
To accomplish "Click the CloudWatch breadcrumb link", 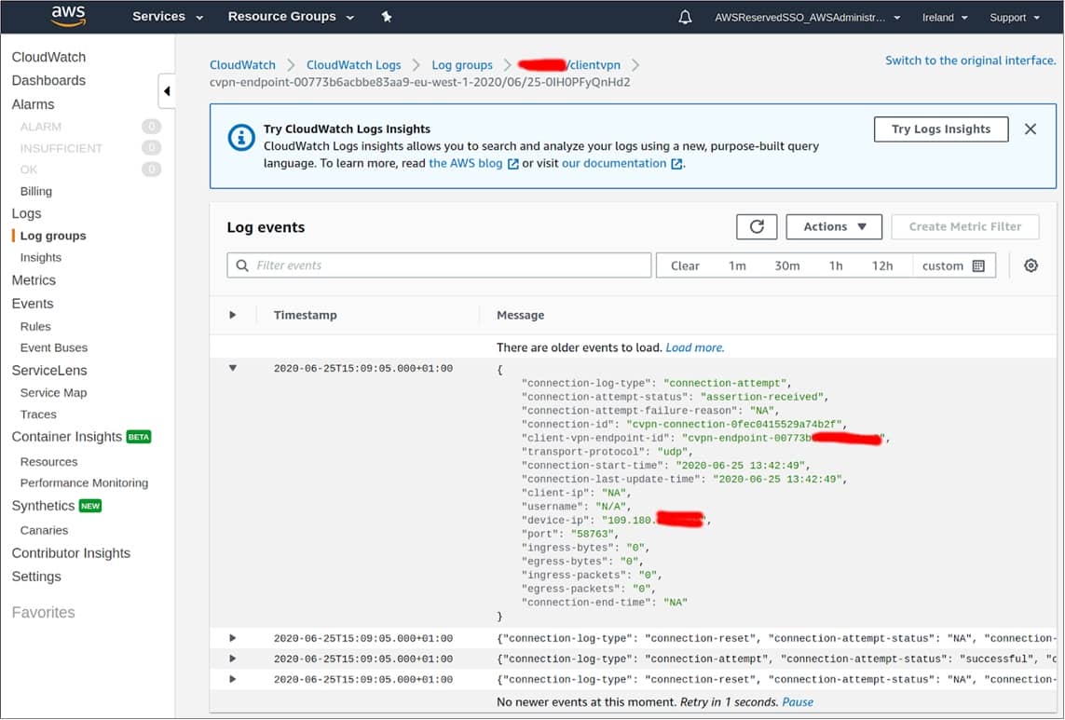I will [242, 65].
